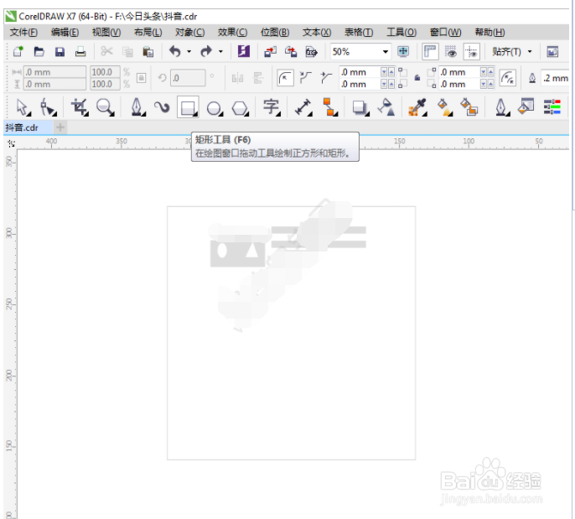Click the Options icon right of 贴齐
The image size is (575, 519).
click(x=552, y=52)
